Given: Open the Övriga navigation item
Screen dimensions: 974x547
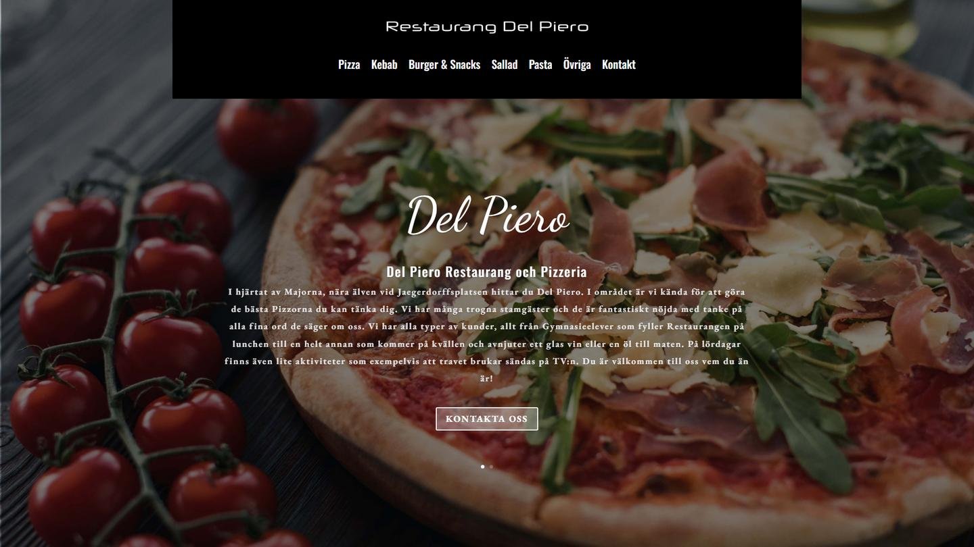Looking at the screenshot, I should 577,65.
